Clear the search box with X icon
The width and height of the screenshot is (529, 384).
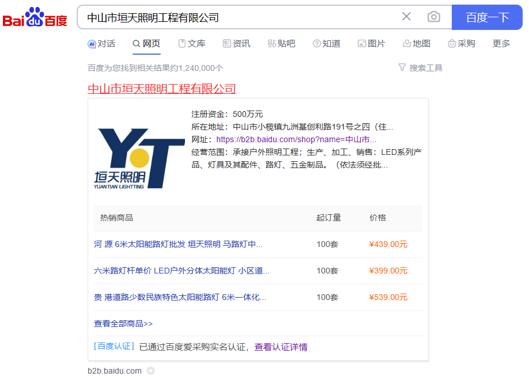click(x=406, y=17)
